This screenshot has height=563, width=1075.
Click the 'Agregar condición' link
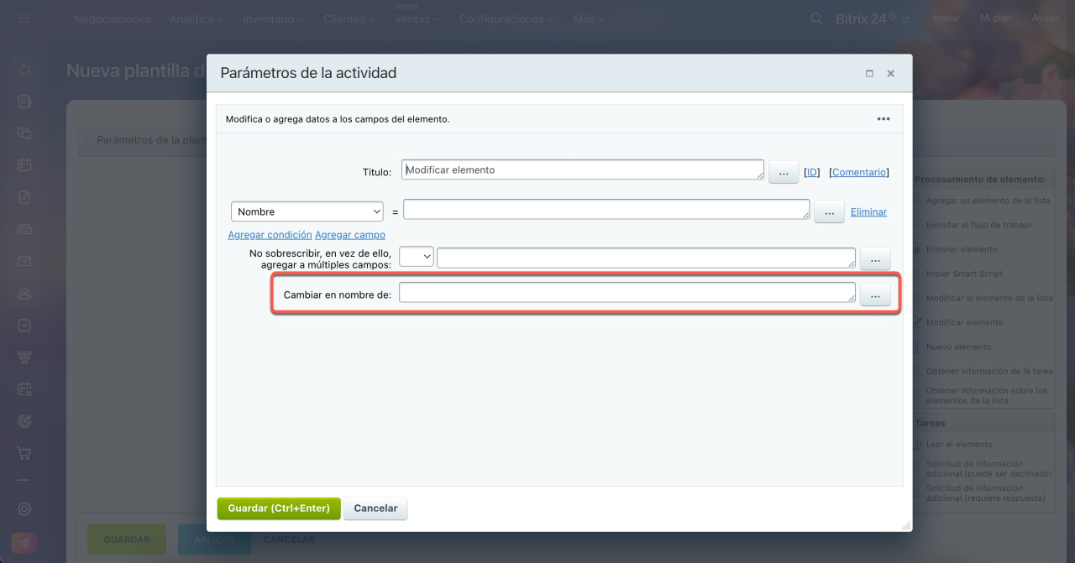270,235
